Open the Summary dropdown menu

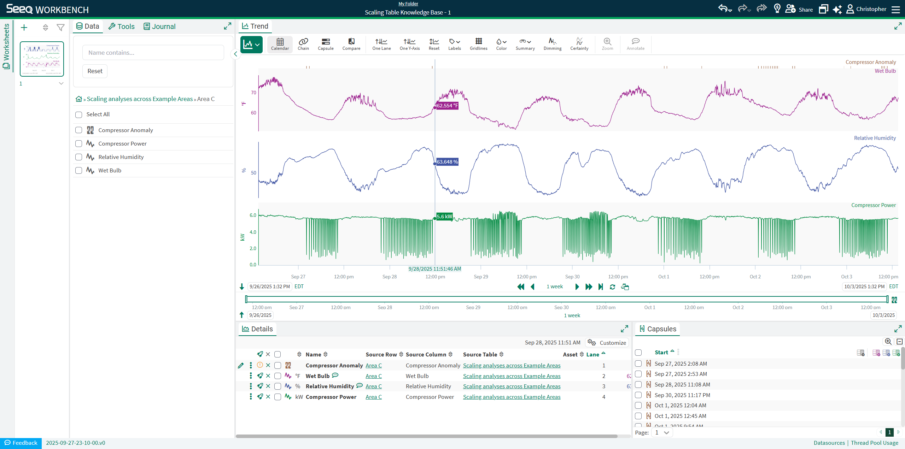525,44
